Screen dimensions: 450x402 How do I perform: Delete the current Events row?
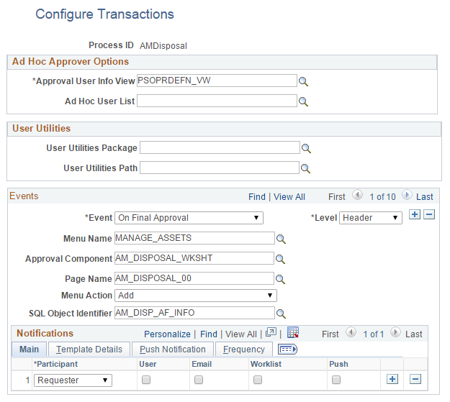(429, 214)
